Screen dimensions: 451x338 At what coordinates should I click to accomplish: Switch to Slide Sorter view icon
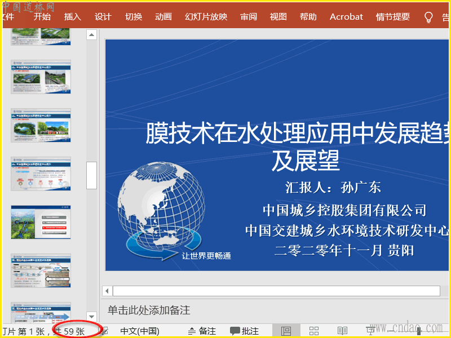point(314,331)
